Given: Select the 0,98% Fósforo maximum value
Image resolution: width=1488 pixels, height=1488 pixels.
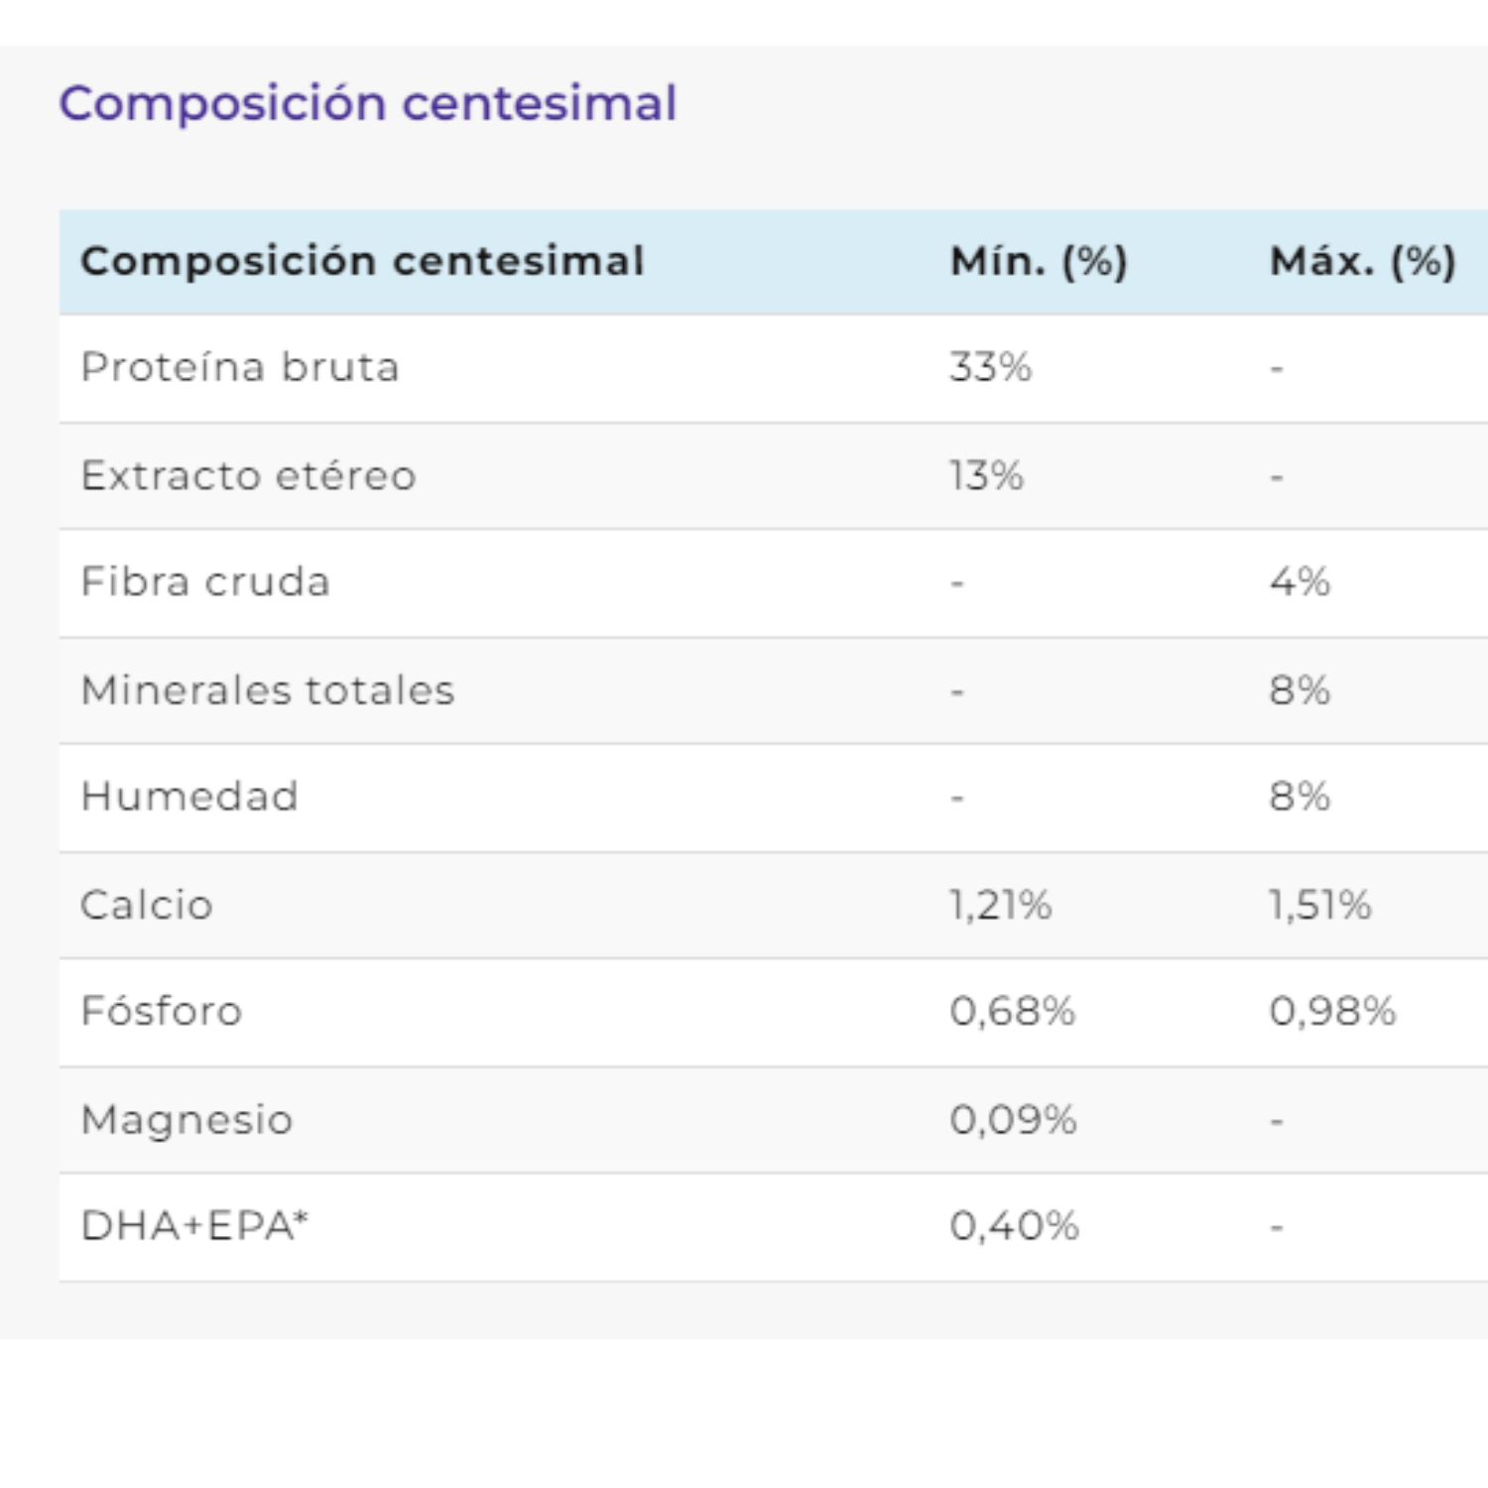Looking at the screenshot, I should tap(1332, 1012).
